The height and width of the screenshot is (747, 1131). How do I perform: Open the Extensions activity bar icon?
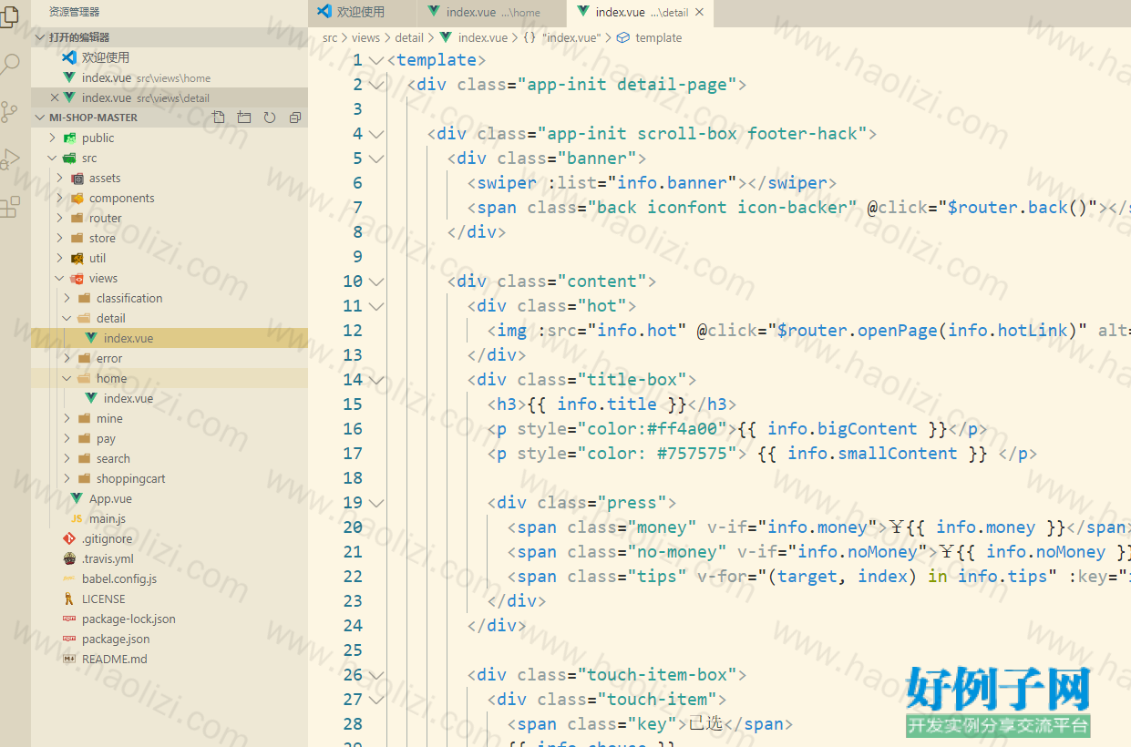point(9,207)
